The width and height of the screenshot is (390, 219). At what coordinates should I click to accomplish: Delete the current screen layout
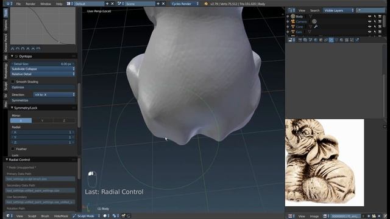coord(112,4)
